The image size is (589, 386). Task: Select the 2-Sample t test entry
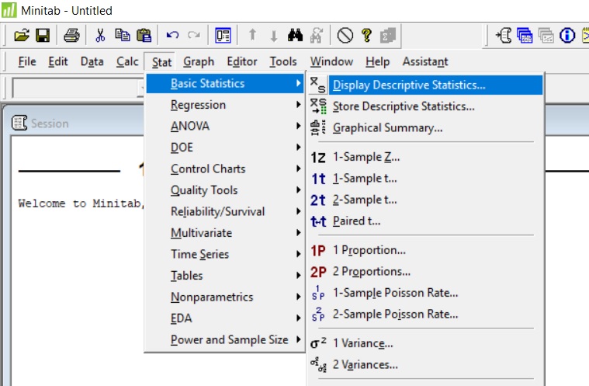click(x=364, y=200)
